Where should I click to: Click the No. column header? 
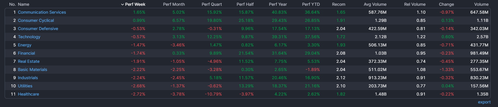[12, 4]
